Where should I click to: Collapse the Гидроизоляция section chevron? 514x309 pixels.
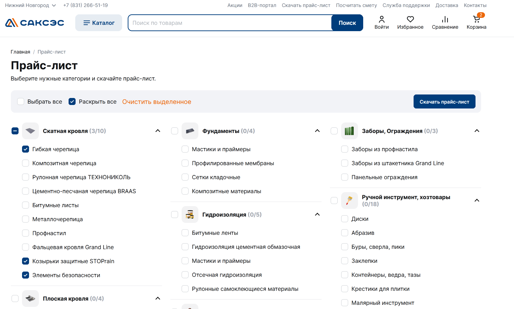pyautogui.click(x=317, y=215)
